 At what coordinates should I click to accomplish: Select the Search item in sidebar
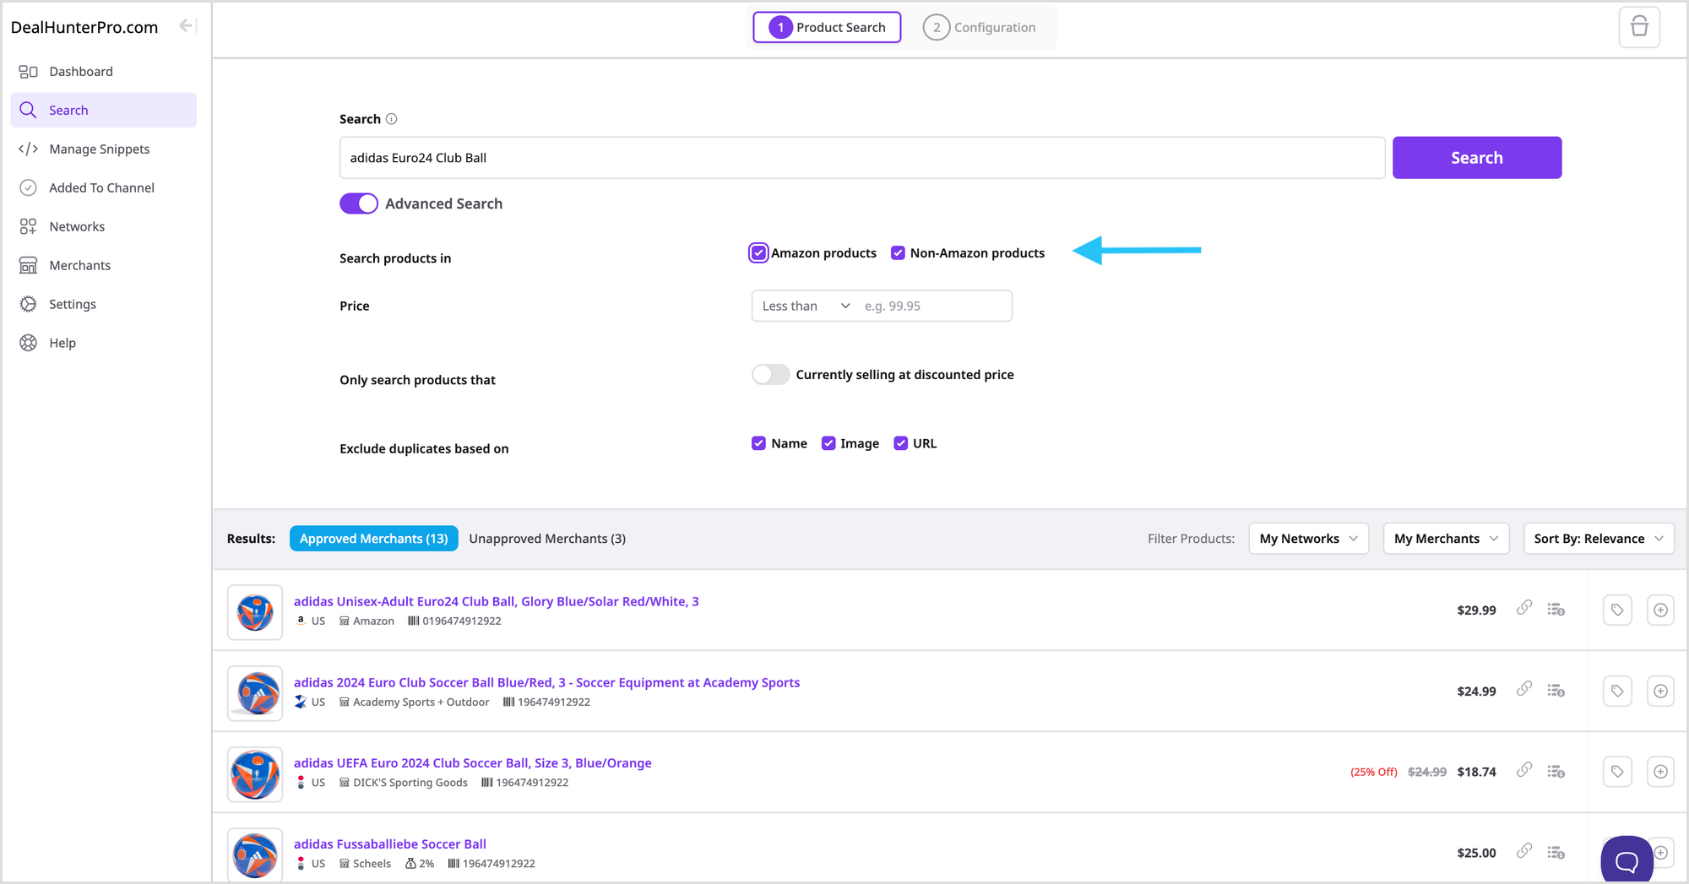(104, 110)
